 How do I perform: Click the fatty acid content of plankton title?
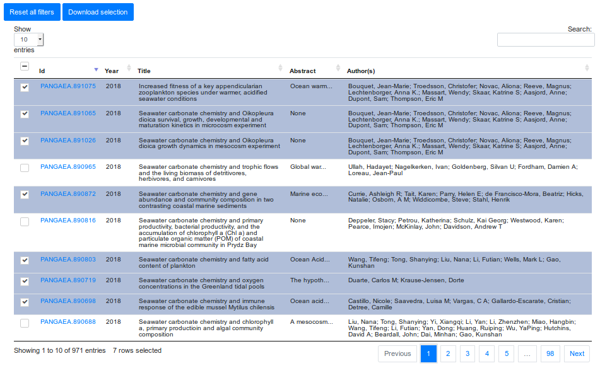point(204,263)
